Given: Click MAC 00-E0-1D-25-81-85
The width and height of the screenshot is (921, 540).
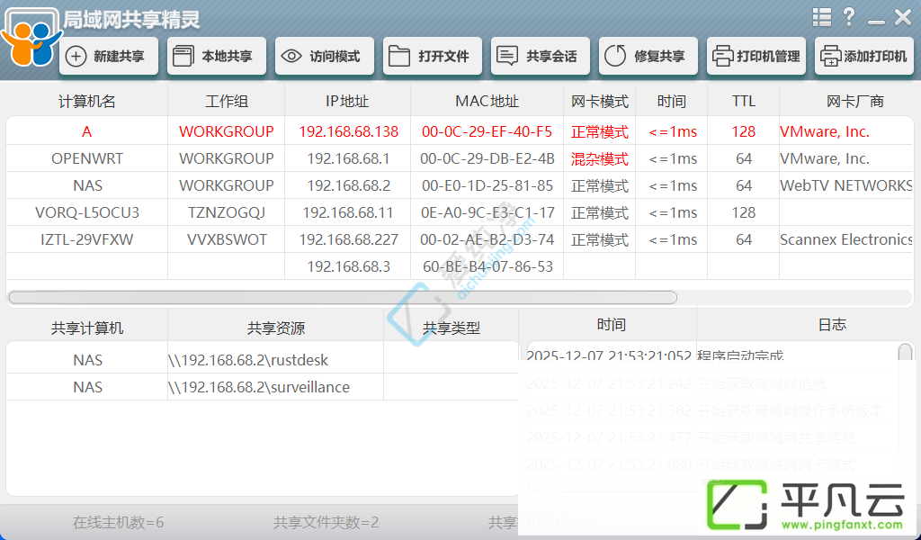Looking at the screenshot, I should click(x=487, y=185).
